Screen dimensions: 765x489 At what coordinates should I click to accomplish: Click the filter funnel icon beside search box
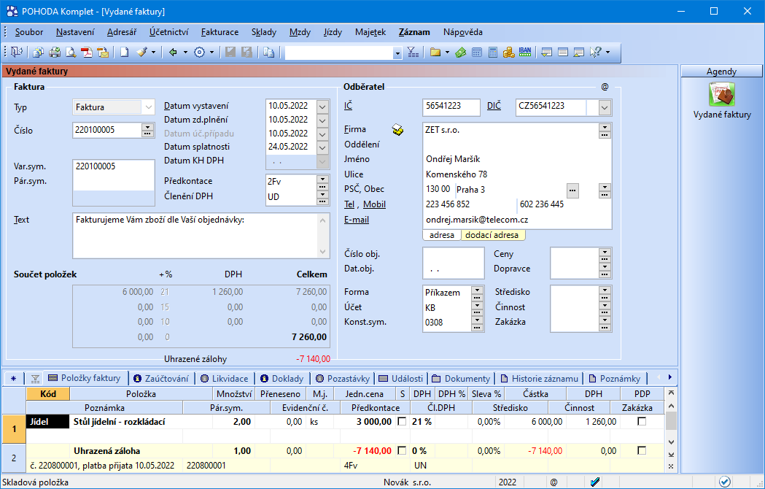point(413,53)
